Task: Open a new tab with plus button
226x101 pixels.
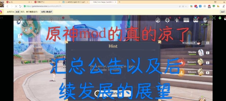Action: [x=120, y=2]
